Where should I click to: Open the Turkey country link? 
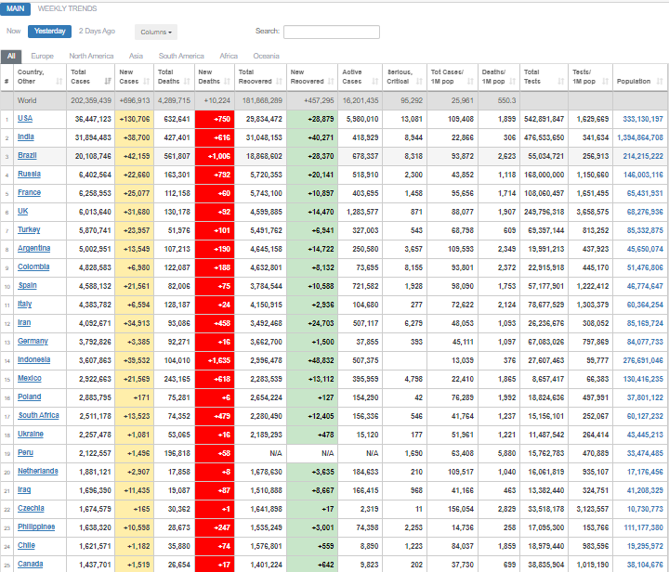coord(29,229)
